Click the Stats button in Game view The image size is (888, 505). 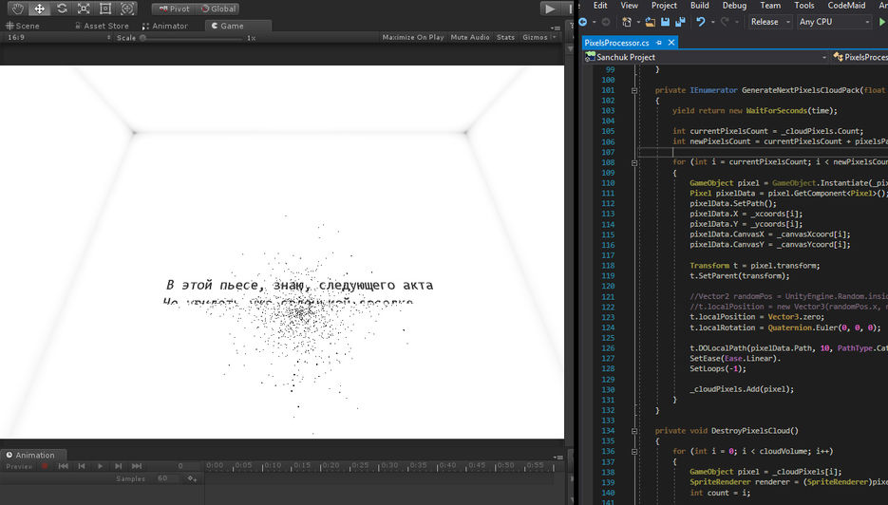point(505,38)
